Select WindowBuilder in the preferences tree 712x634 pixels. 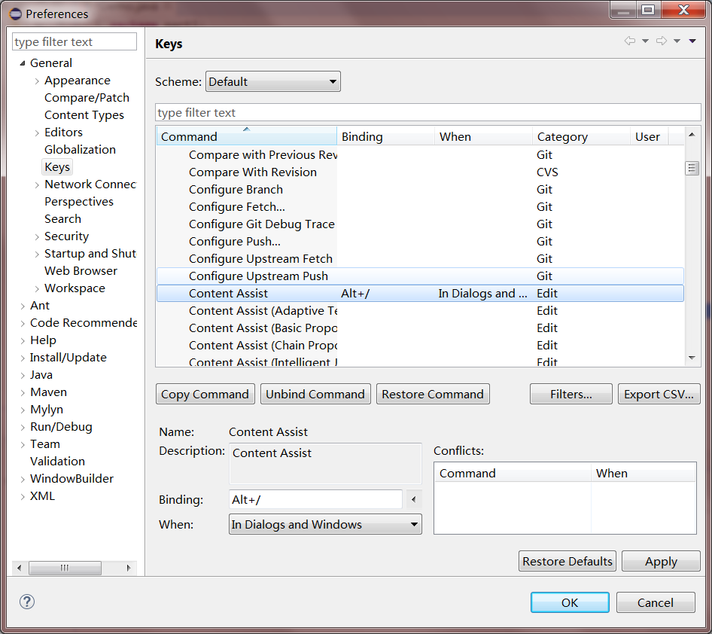coord(72,478)
